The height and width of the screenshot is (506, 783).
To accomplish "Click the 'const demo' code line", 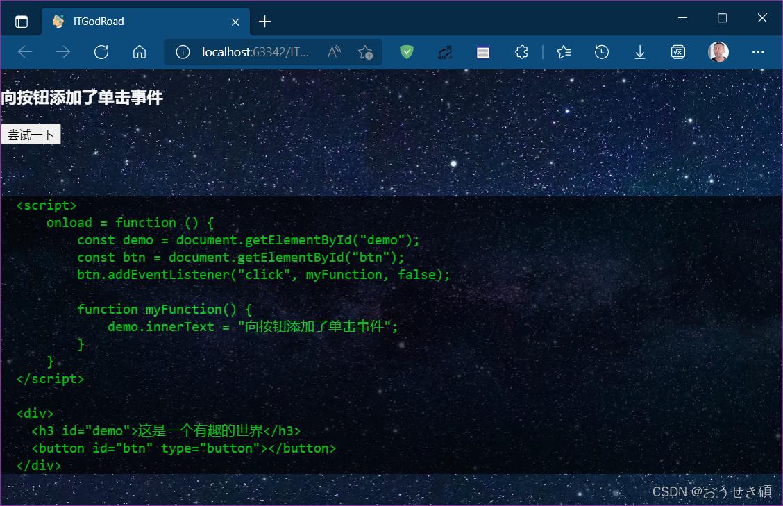I will coord(249,240).
